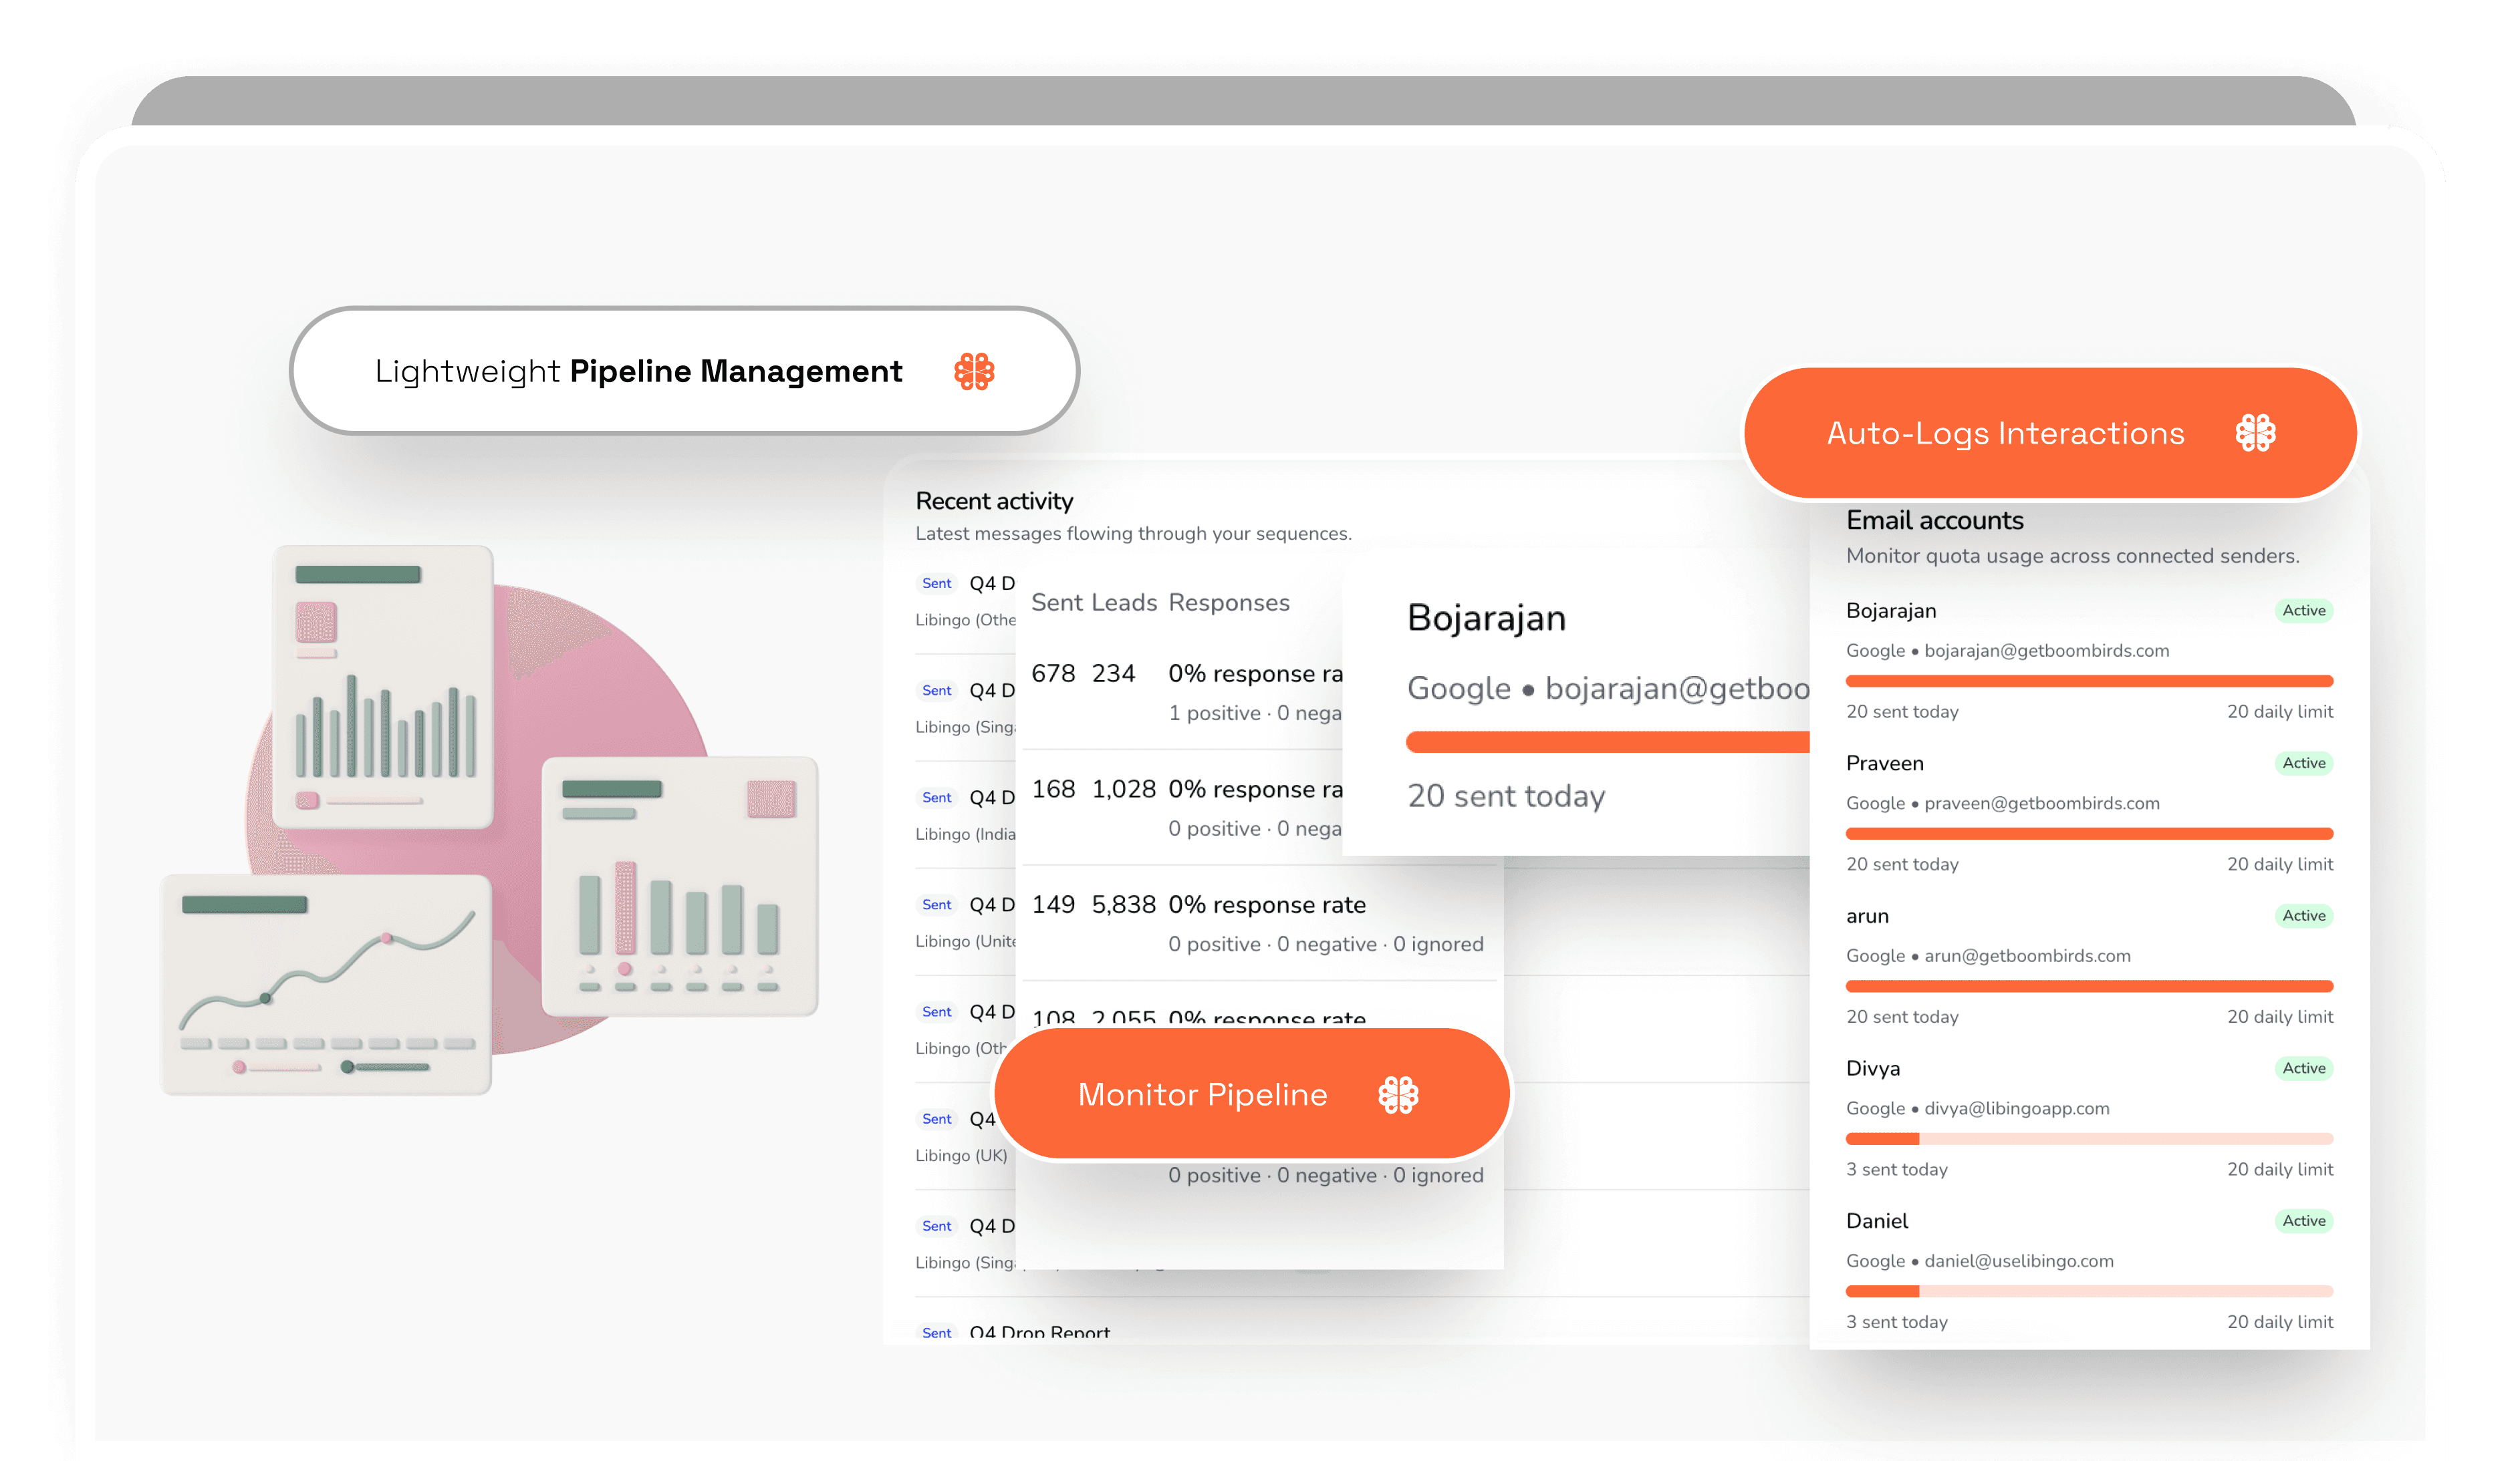Click brain icon on Auto-Logs Interactions button
The height and width of the screenshot is (1461, 2520).
click(x=2255, y=433)
